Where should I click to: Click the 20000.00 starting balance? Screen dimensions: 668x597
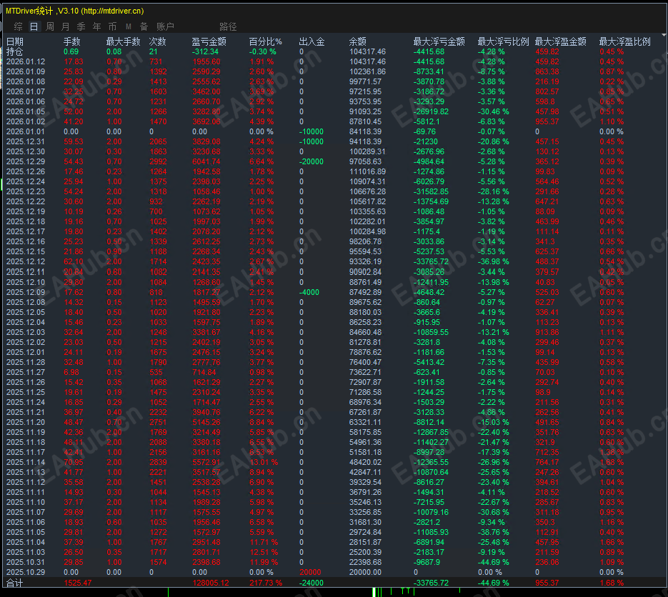point(365,572)
